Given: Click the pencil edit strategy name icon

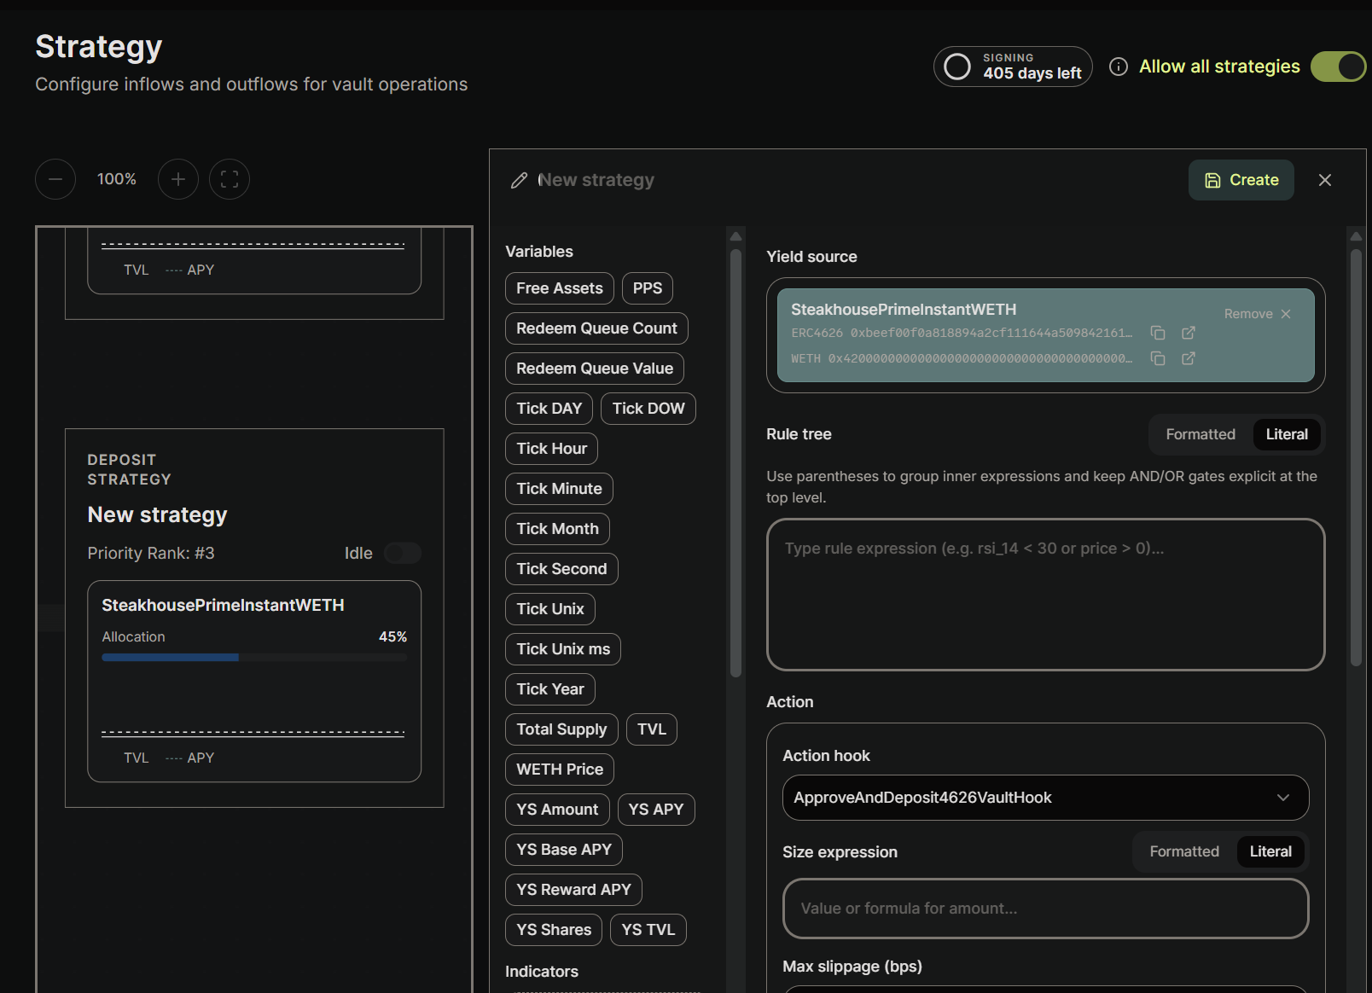Looking at the screenshot, I should 519,180.
